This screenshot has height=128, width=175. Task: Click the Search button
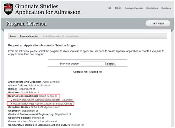pyautogui.click(x=111, y=64)
